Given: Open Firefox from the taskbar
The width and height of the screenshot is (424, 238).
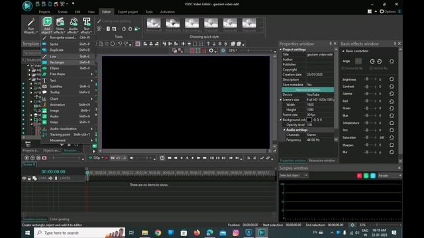Looking at the screenshot, I should [x=197, y=233].
